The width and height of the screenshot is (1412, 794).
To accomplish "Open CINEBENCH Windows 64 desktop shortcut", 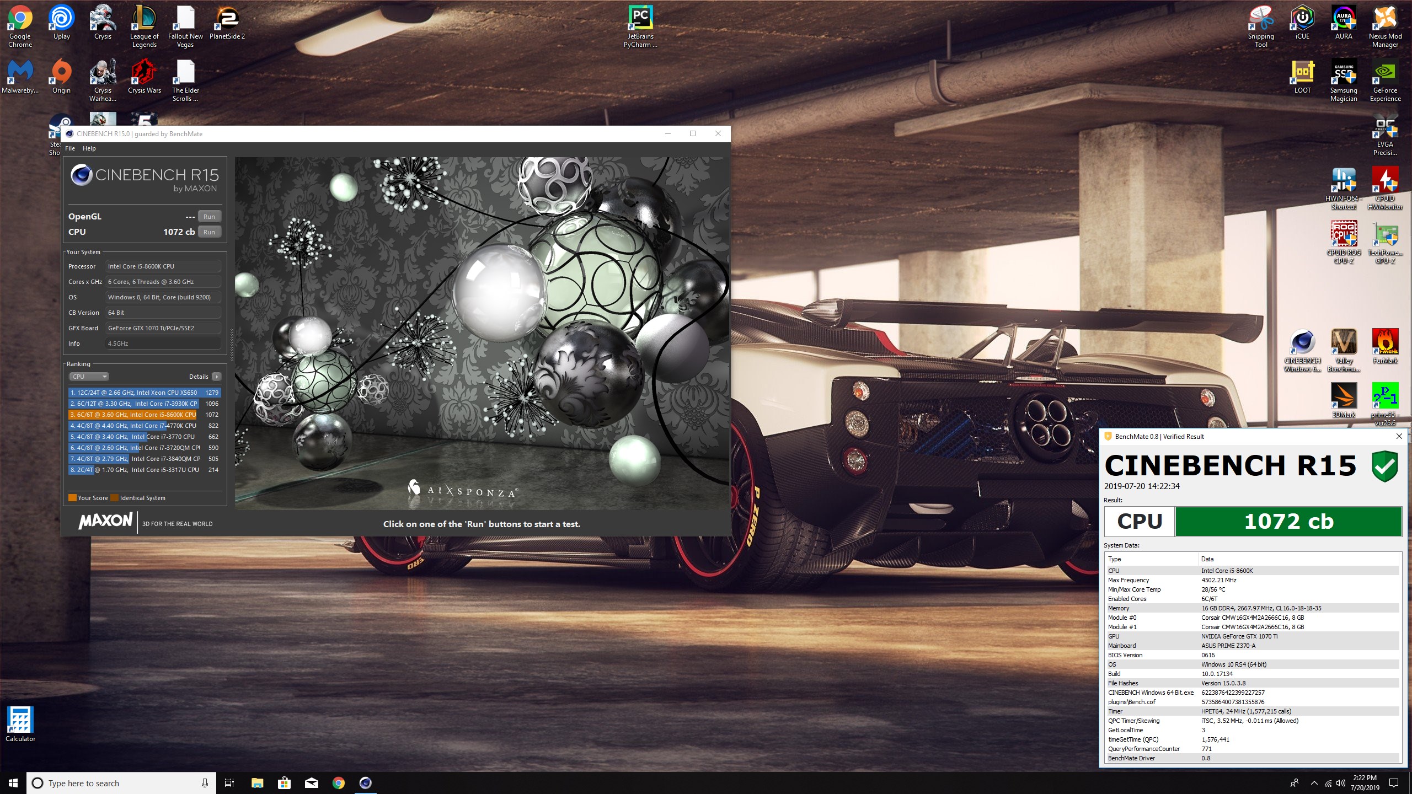I will (1302, 351).
